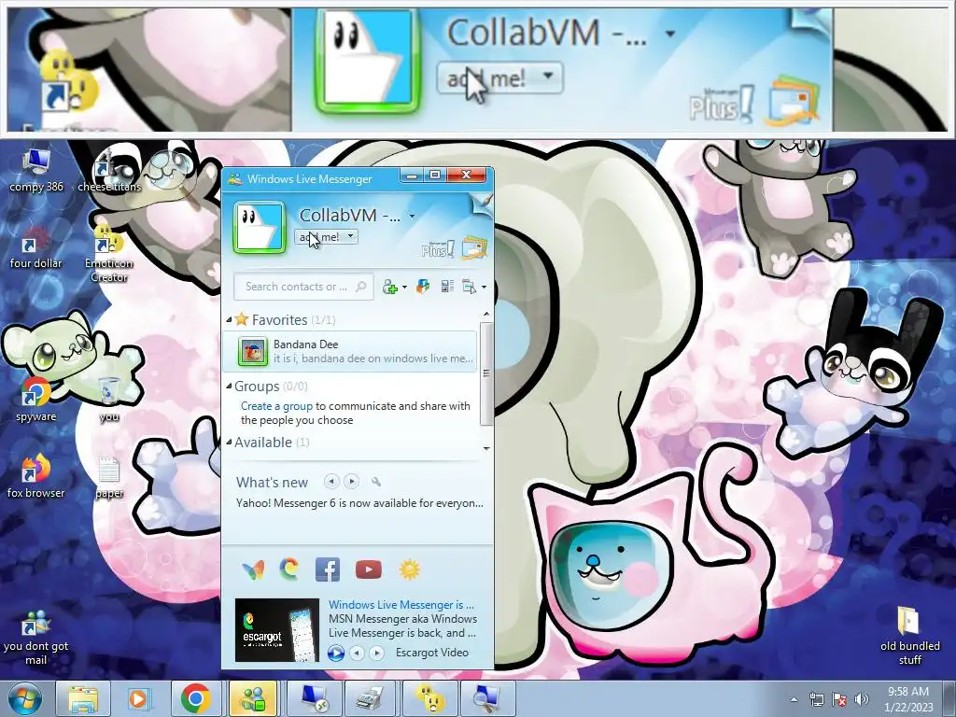Click the contact list scroll down arrow

(x=485, y=449)
